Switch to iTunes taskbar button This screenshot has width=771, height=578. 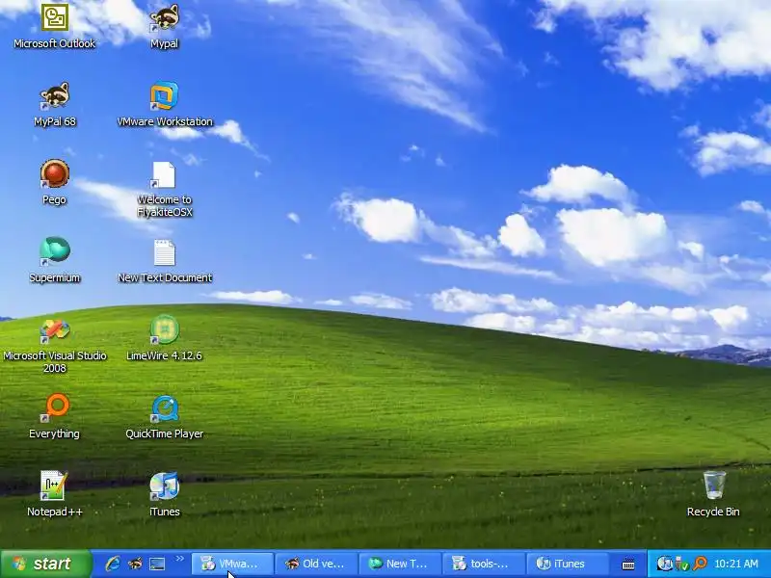coord(568,564)
